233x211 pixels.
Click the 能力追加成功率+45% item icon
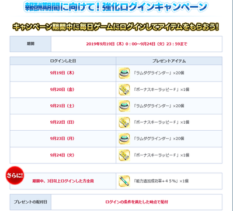(124, 181)
